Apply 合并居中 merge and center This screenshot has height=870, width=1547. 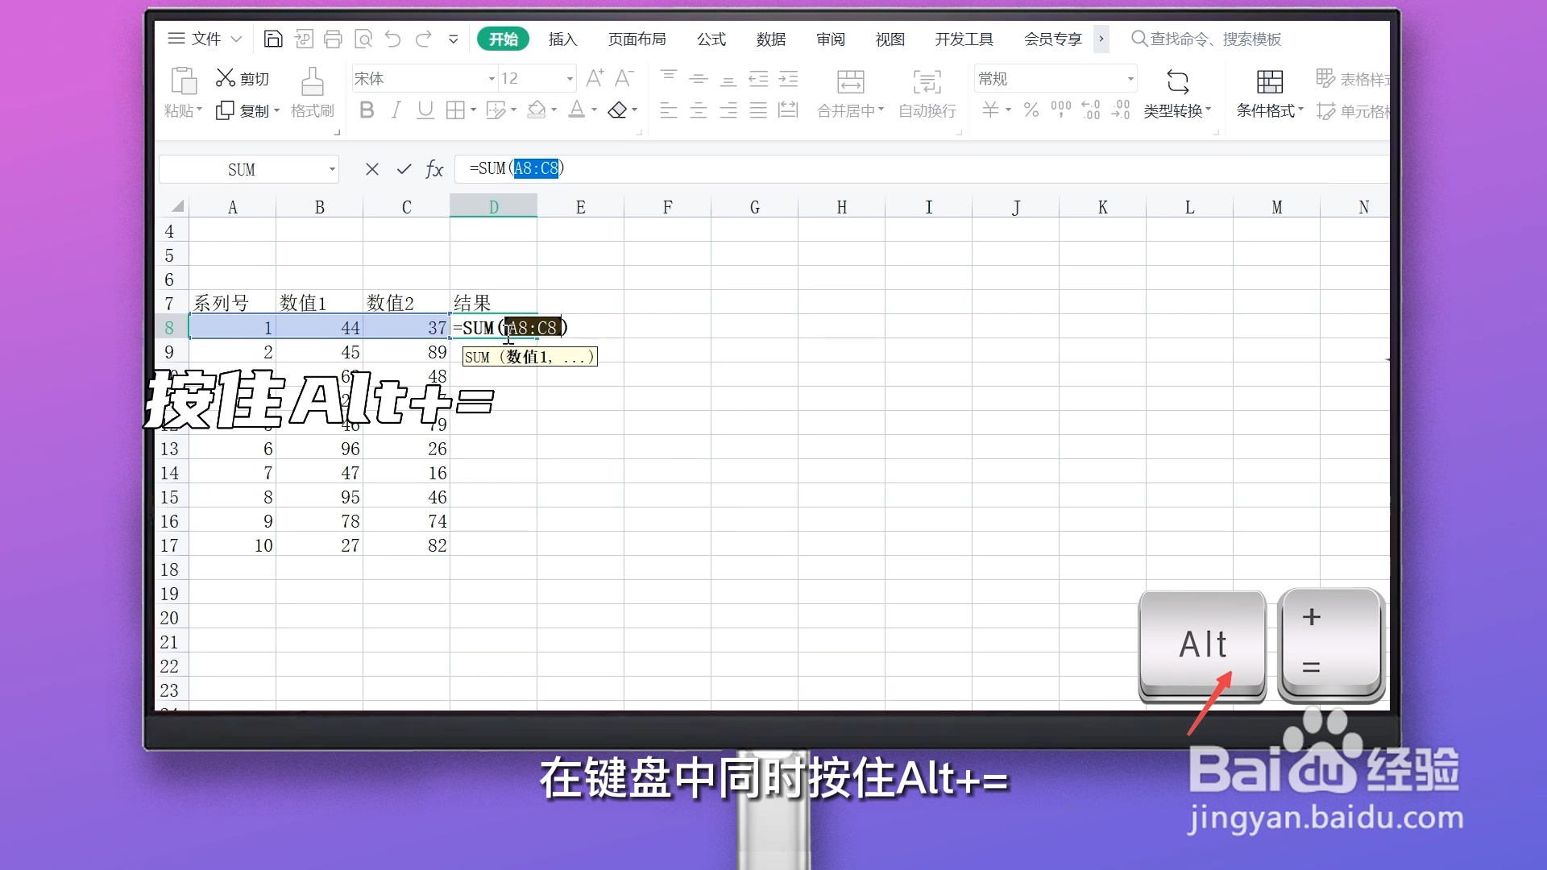[849, 94]
